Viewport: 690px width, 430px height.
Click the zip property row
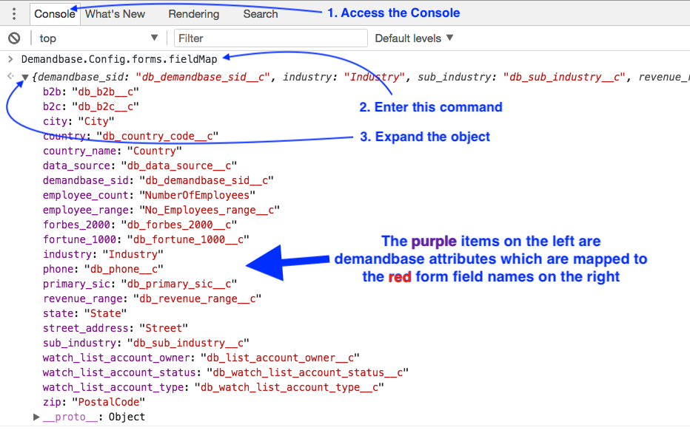pos(94,402)
